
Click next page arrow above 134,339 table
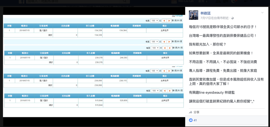click(x=169, y=21)
